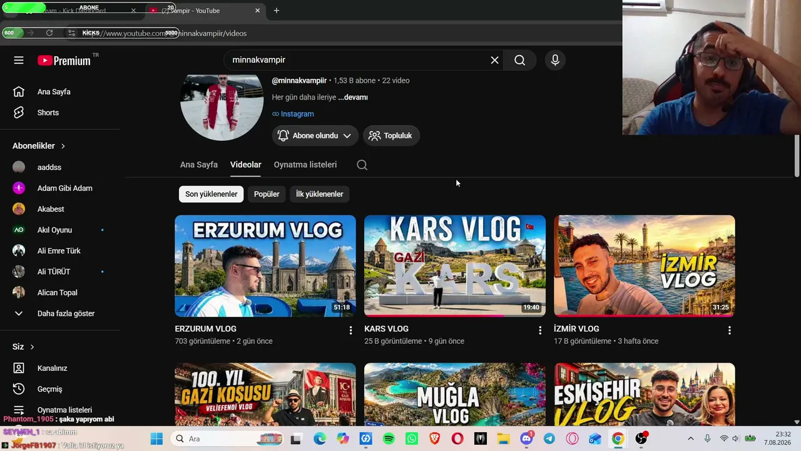Open Brave browser from the taskbar
Screen dimensions: 801x451
tap(434, 438)
